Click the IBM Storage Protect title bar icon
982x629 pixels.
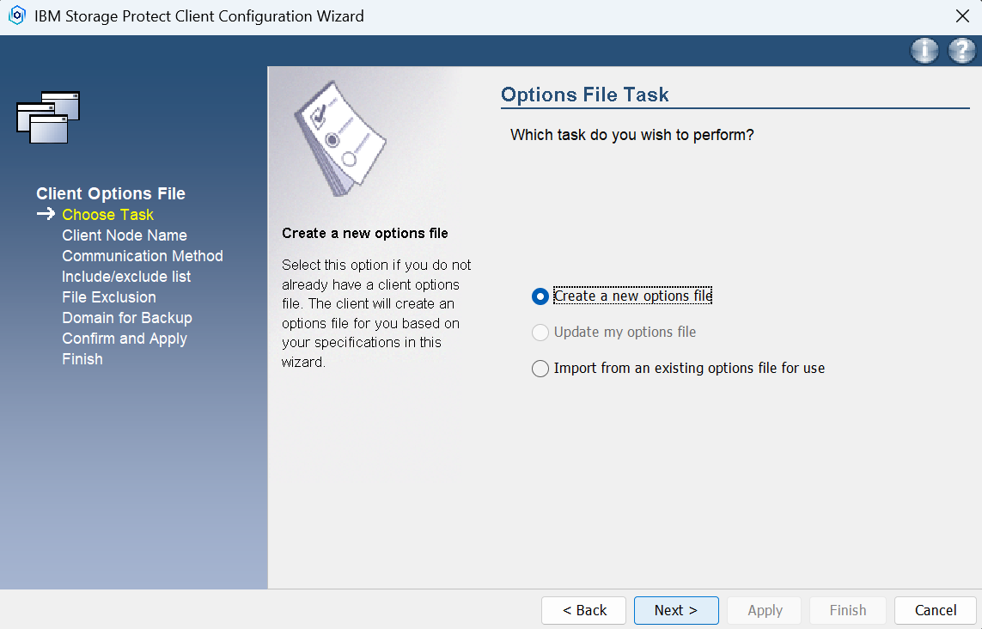(x=17, y=16)
